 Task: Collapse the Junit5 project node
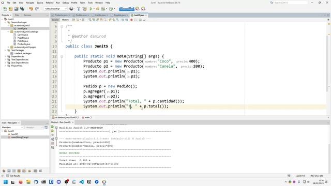pyautogui.click(x=2, y=19)
